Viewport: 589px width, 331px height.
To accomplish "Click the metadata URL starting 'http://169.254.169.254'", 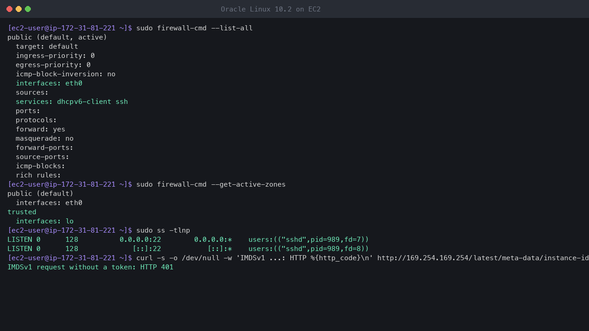I will tap(483, 258).
